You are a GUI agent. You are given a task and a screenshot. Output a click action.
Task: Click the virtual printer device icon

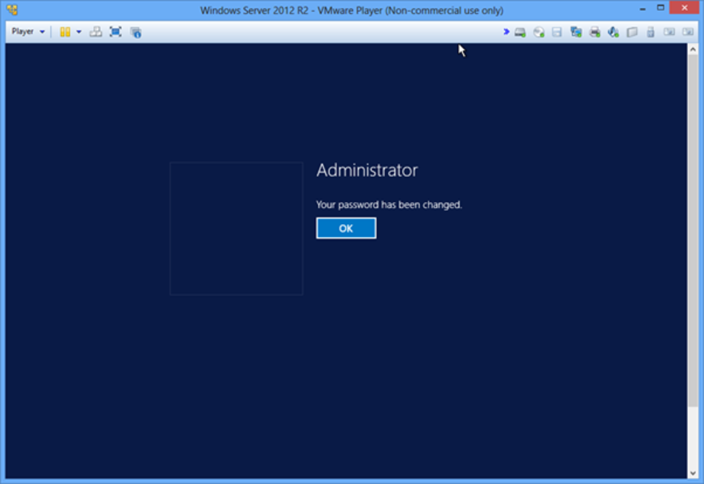pos(595,32)
